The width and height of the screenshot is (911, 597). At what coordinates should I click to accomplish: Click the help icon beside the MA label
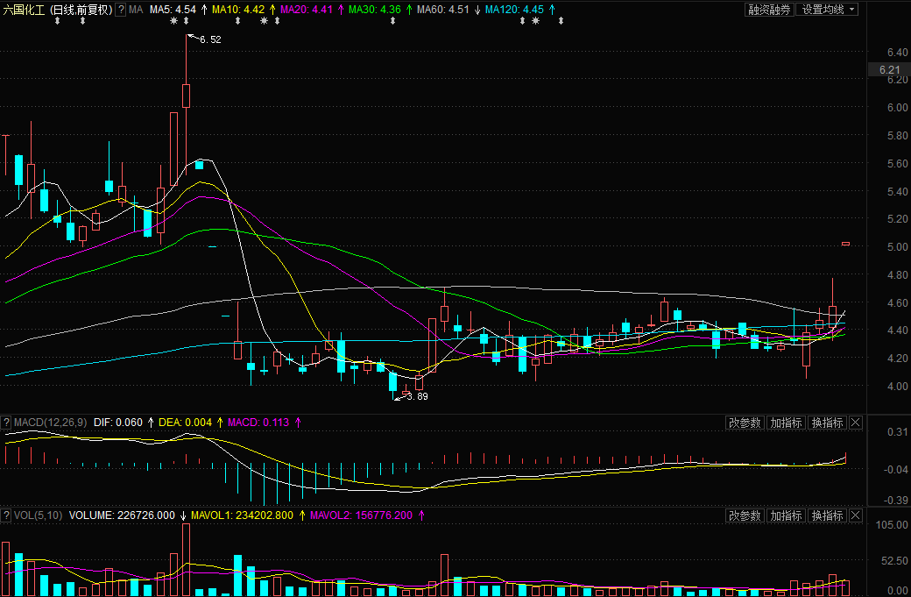tap(121, 10)
